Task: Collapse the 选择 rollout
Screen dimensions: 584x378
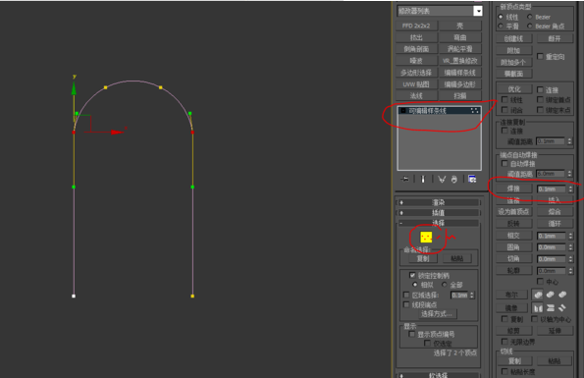Action: tap(439, 223)
